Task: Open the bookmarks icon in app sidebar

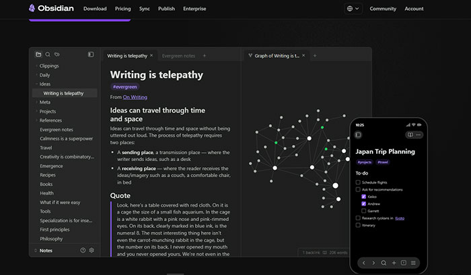Action: point(57,55)
